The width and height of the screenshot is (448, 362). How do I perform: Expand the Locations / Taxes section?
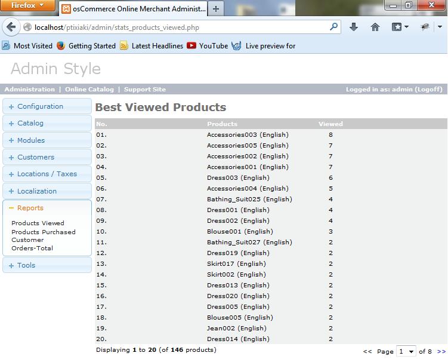tap(47, 174)
